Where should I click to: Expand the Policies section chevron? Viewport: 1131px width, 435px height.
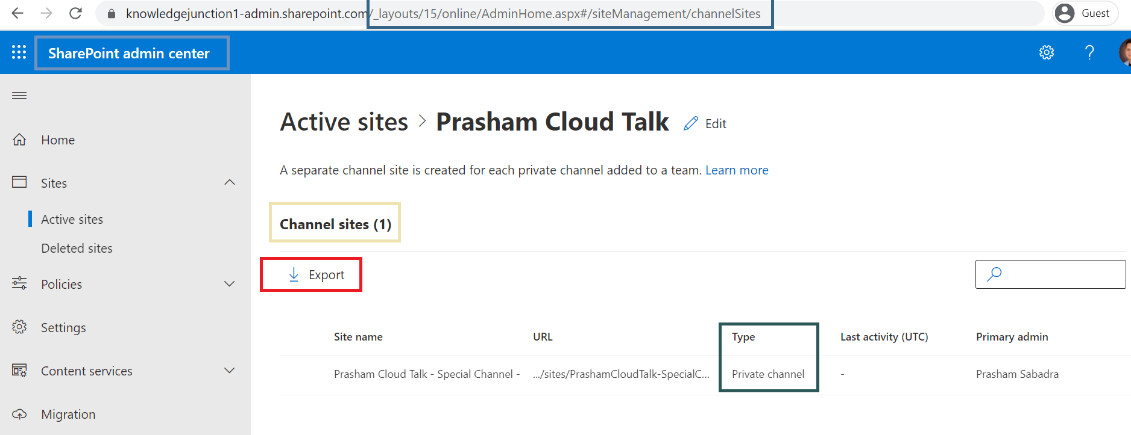click(x=230, y=283)
